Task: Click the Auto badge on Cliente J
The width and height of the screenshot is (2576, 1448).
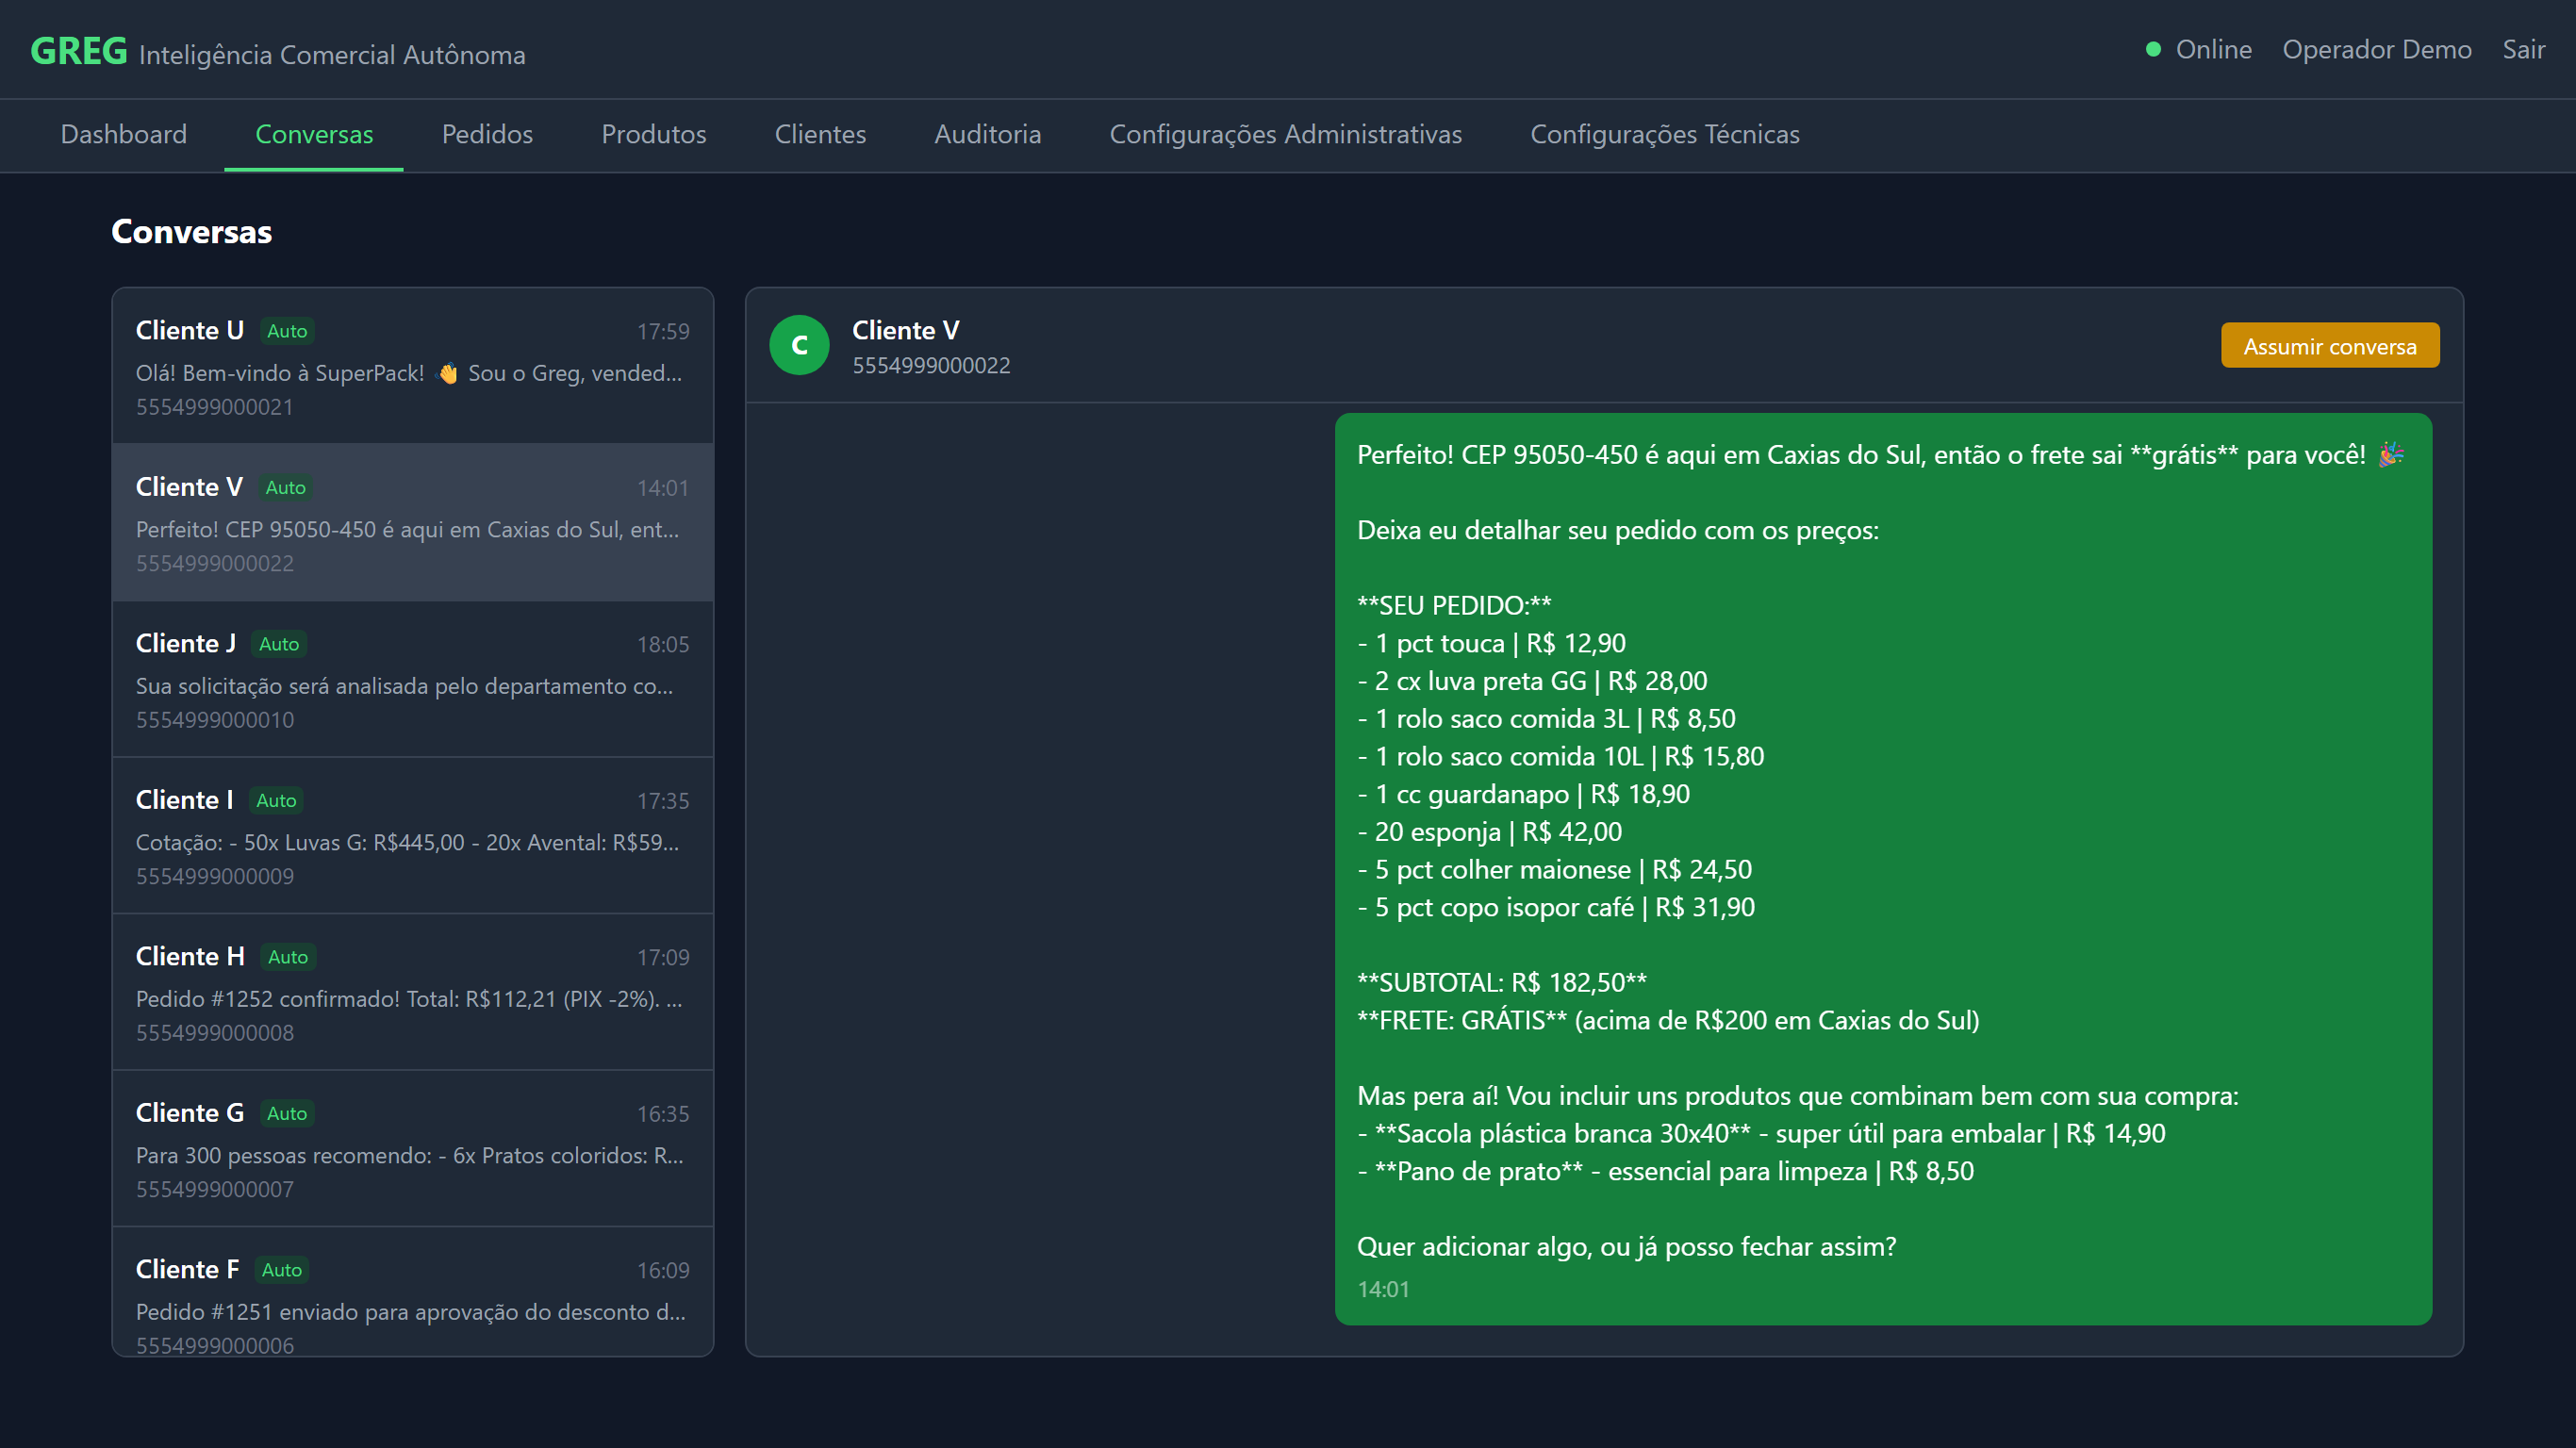Action: (x=278, y=644)
